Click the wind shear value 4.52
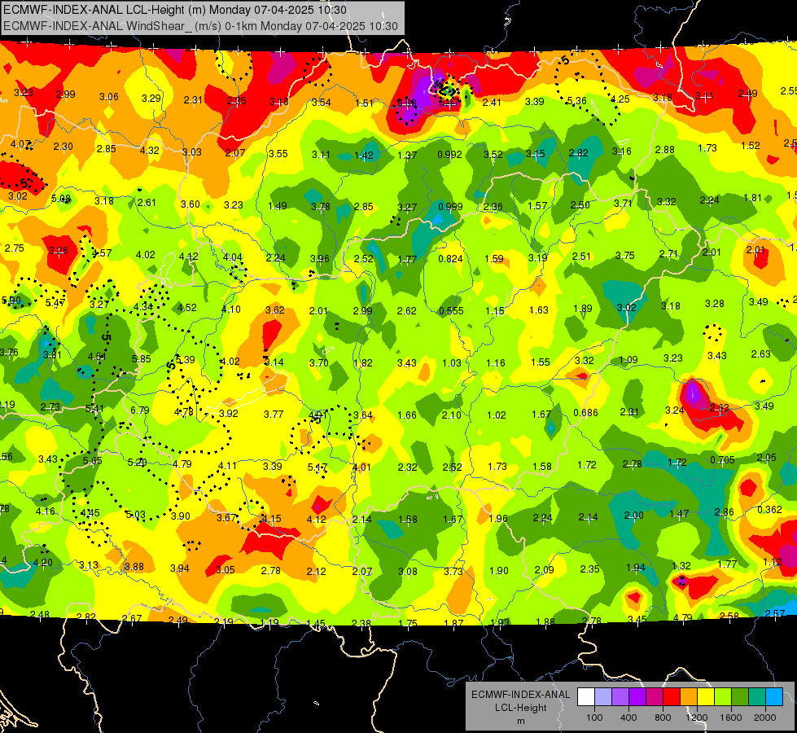The height and width of the screenshot is (733, 797). 187,307
